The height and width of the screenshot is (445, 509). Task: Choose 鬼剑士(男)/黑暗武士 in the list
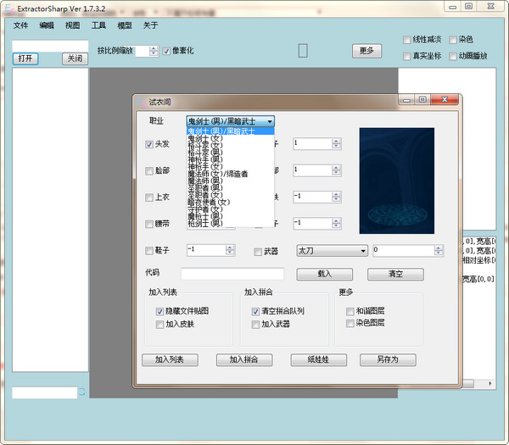pos(231,131)
